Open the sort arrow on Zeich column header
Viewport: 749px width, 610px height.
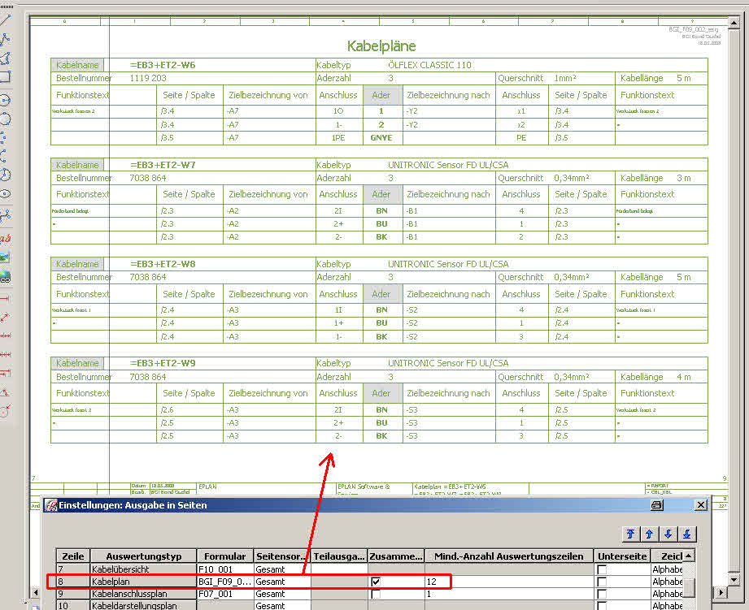coord(689,556)
